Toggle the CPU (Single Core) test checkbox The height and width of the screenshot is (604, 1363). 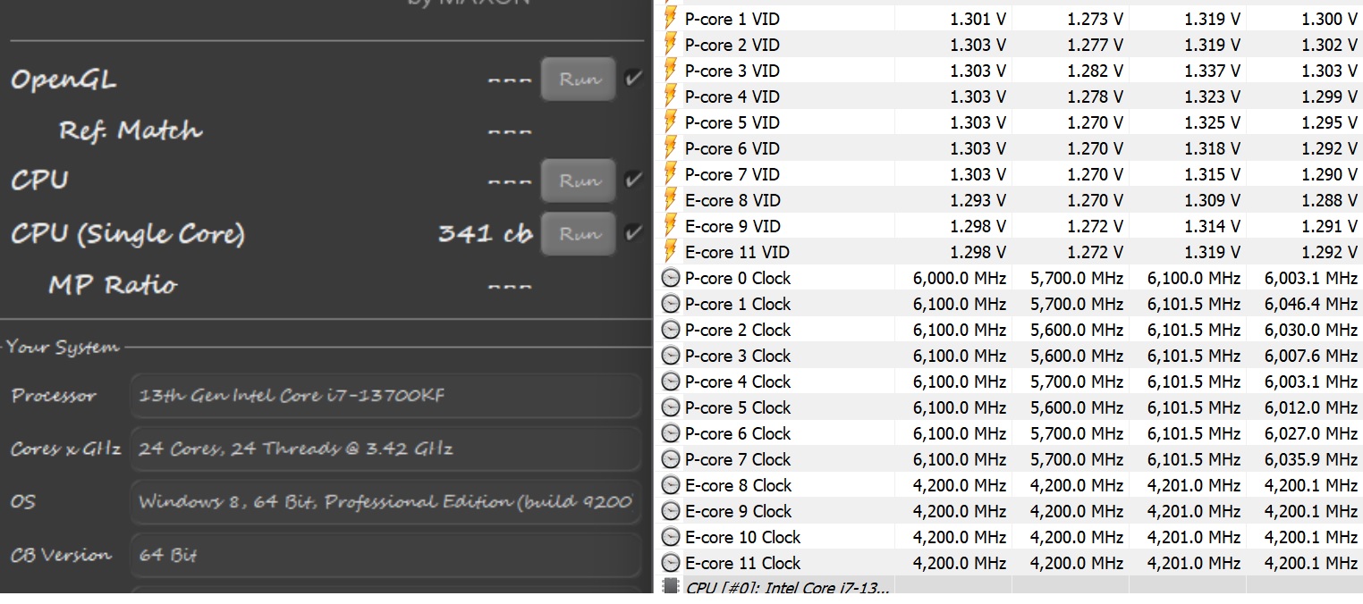click(633, 233)
